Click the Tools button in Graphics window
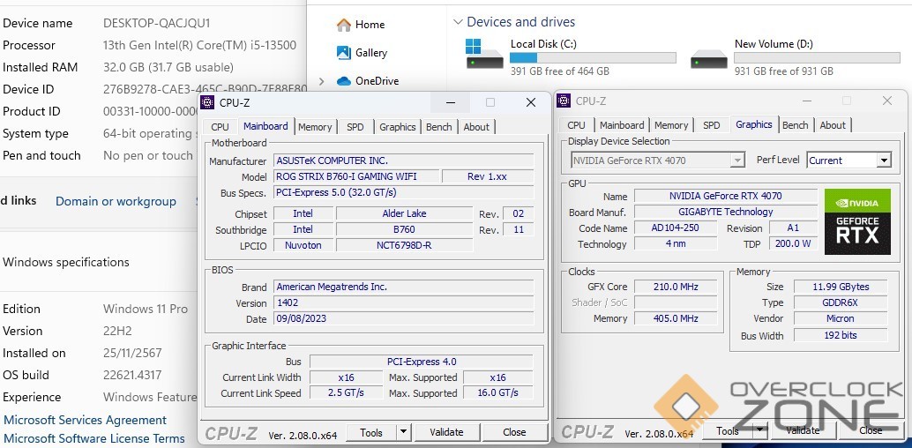Image resolution: width=912 pixels, height=448 pixels. tap(728, 430)
